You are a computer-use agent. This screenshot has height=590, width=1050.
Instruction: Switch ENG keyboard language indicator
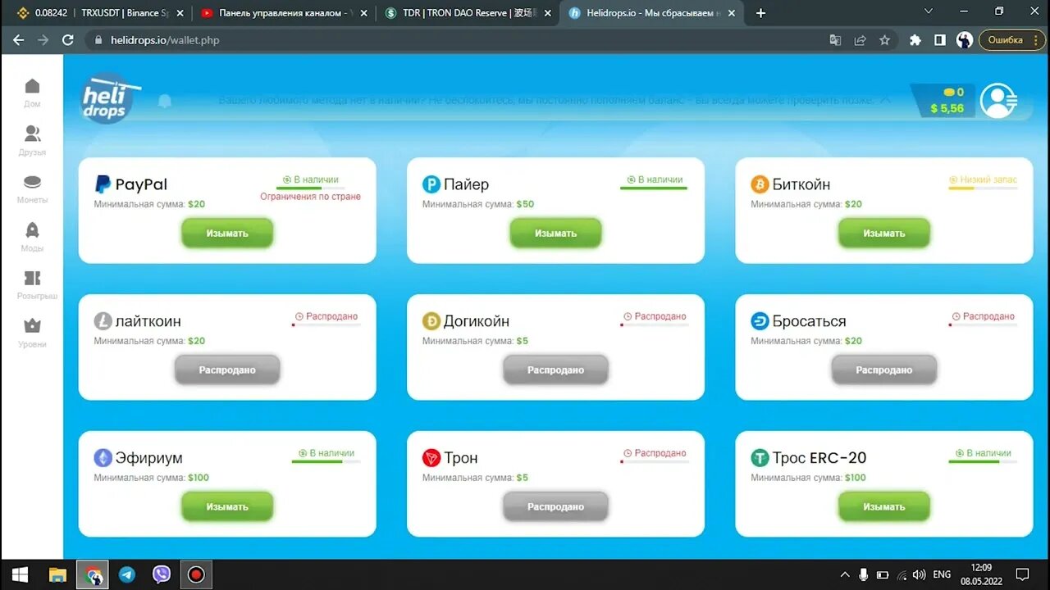(x=942, y=574)
